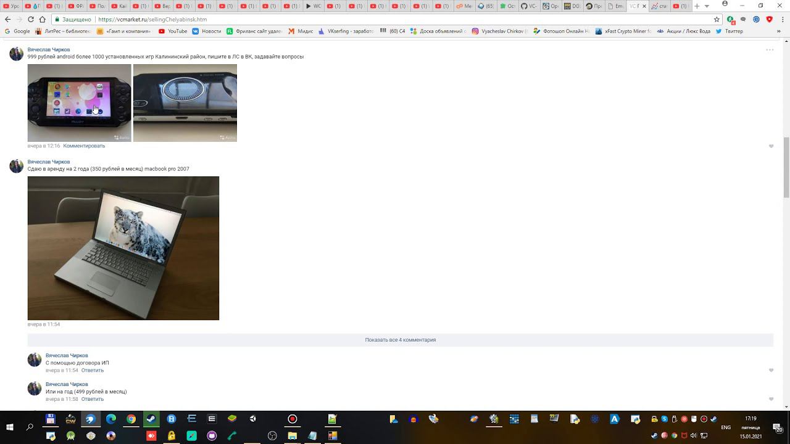Open the red record button app
The height and width of the screenshot is (444, 790).
pyautogui.click(x=293, y=419)
